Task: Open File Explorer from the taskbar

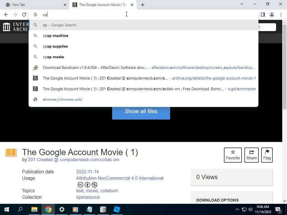Action: pyautogui.click(x=34, y=209)
